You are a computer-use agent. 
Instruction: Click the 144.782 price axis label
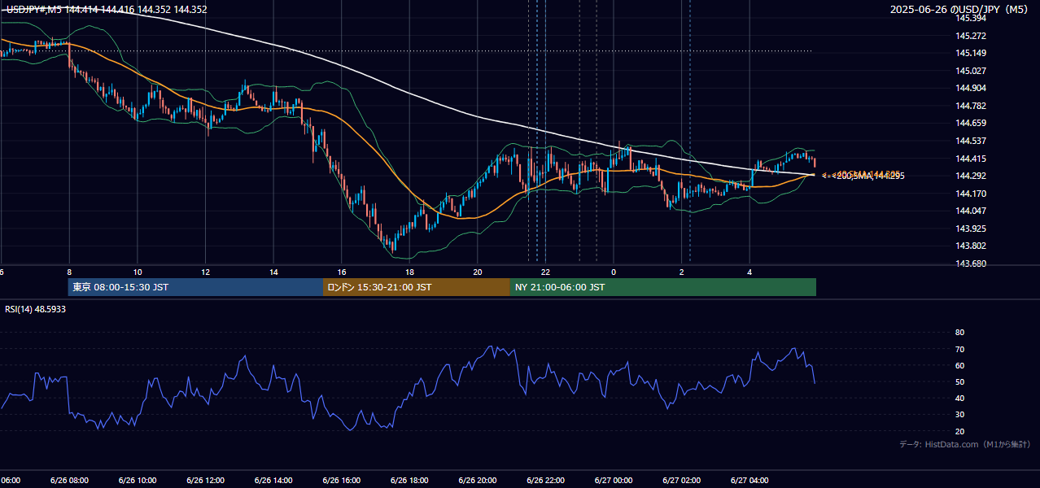click(x=971, y=106)
